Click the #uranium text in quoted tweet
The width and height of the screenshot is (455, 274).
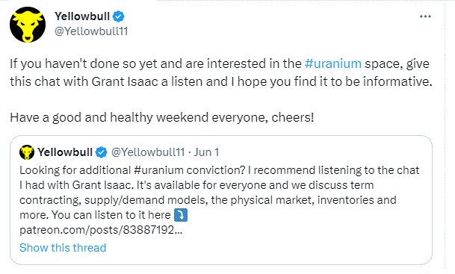pyautogui.click(x=158, y=170)
